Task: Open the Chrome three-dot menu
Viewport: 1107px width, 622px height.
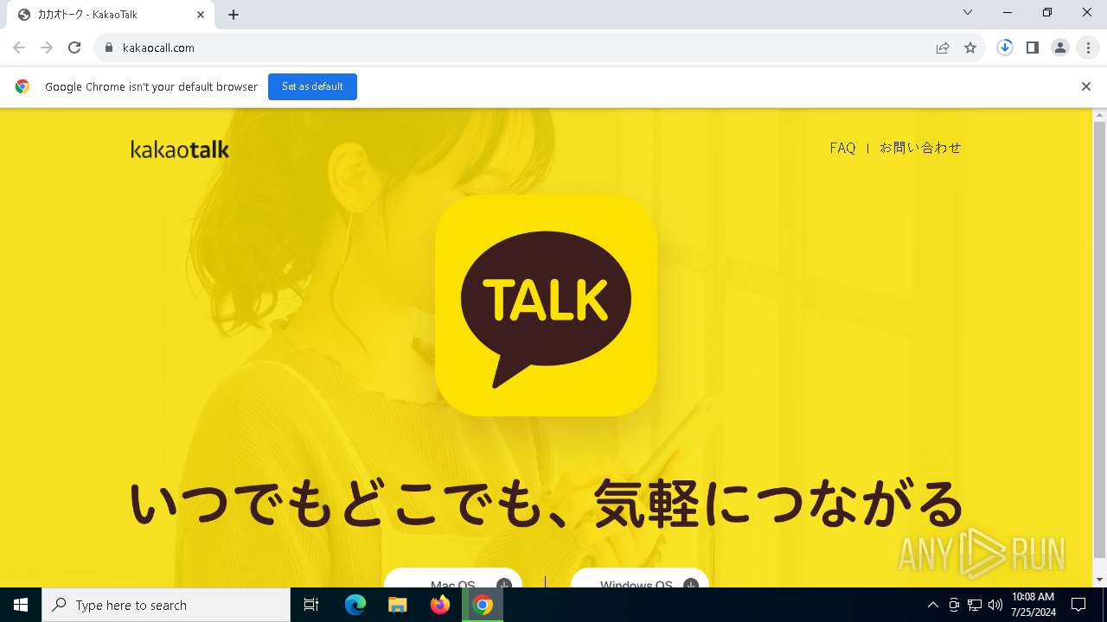Action: pos(1088,48)
